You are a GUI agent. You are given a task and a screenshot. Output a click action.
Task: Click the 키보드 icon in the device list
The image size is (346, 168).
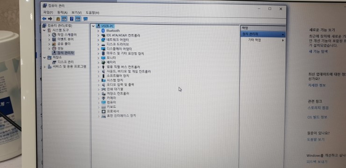pos(103,107)
